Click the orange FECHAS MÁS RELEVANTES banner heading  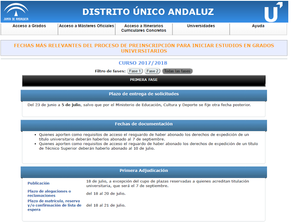(144, 48)
